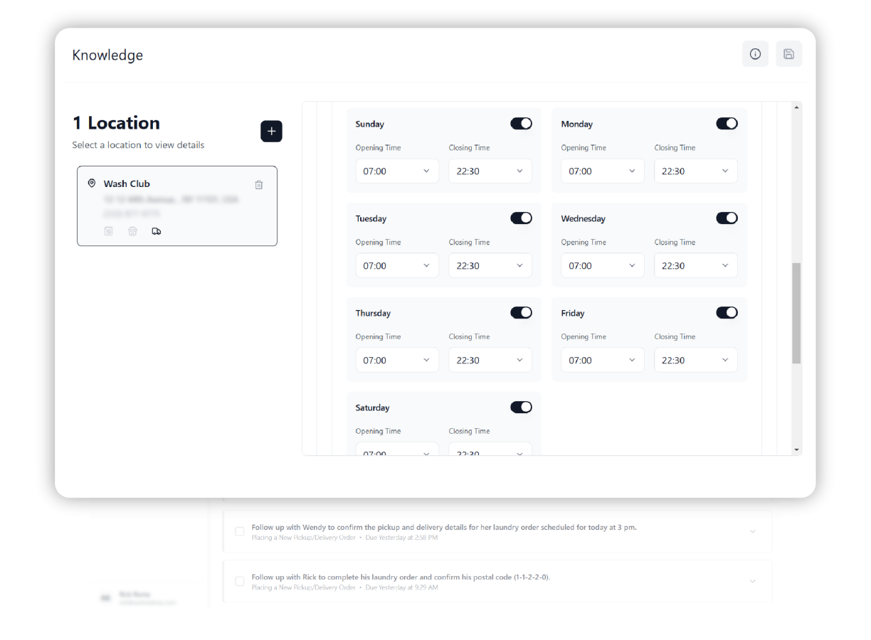
Task: Click the storefront icon on Wash Club card
Action: pos(132,231)
